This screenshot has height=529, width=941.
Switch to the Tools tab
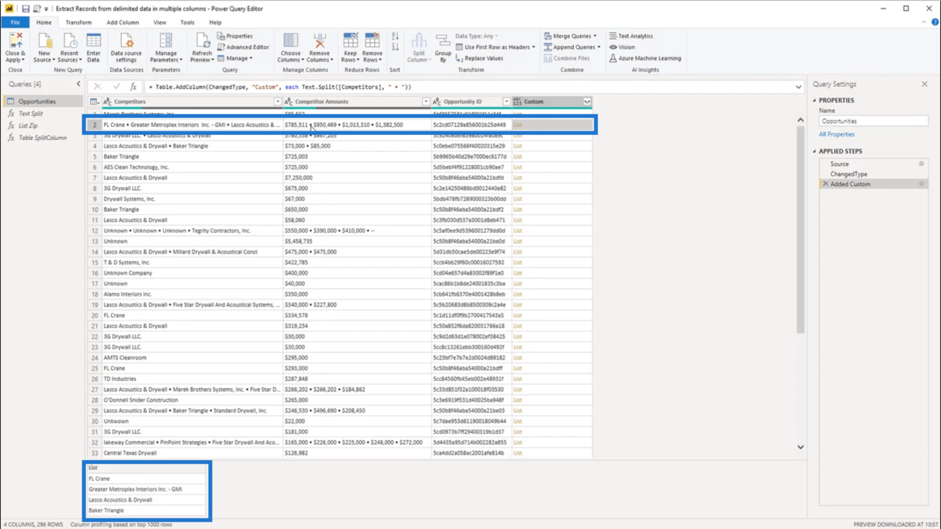(x=187, y=22)
